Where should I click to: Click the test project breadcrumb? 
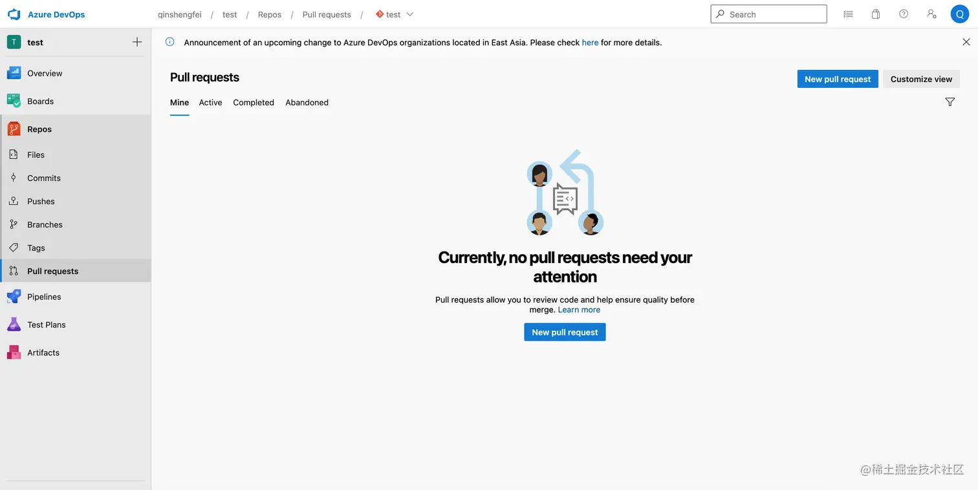click(x=230, y=14)
